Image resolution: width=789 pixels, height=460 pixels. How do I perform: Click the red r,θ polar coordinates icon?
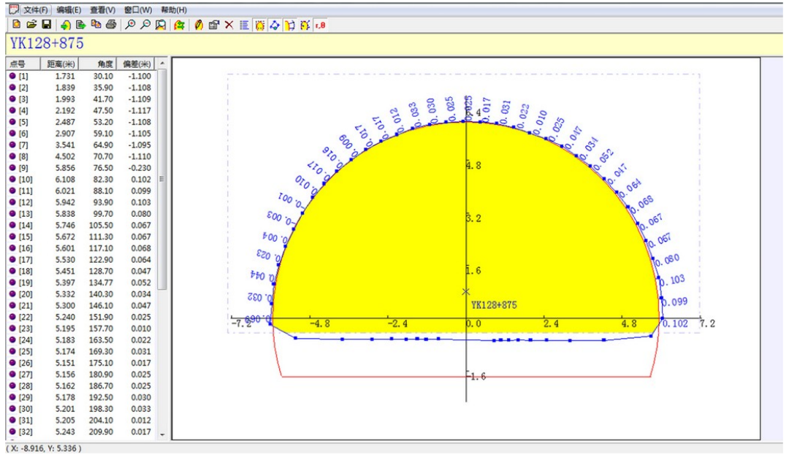(x=320, y=25)
